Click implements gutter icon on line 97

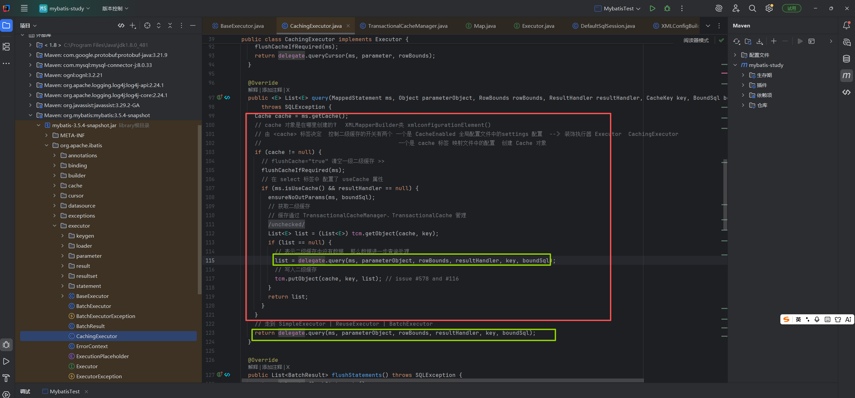[x=220, y=98]
